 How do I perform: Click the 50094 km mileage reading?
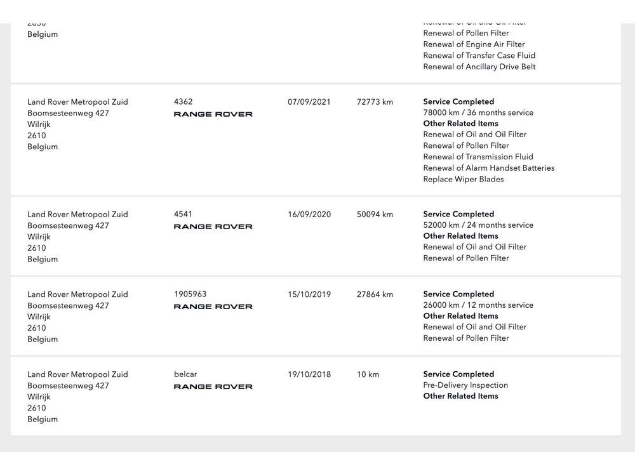tap(375, 215)
